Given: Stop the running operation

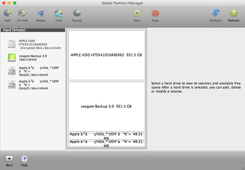Looking at the screenshot, I should (155, 13).
